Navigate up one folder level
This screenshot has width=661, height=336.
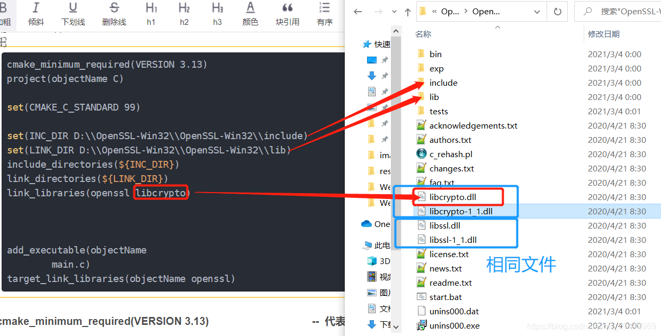click(408, 11)
